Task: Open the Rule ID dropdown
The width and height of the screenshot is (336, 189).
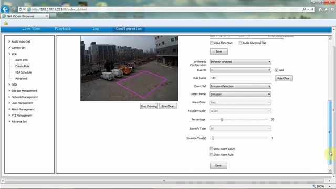Action: point(240,70)
